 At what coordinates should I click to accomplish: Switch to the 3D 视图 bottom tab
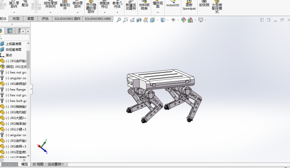pyautogui.click(x=38, y=164)
